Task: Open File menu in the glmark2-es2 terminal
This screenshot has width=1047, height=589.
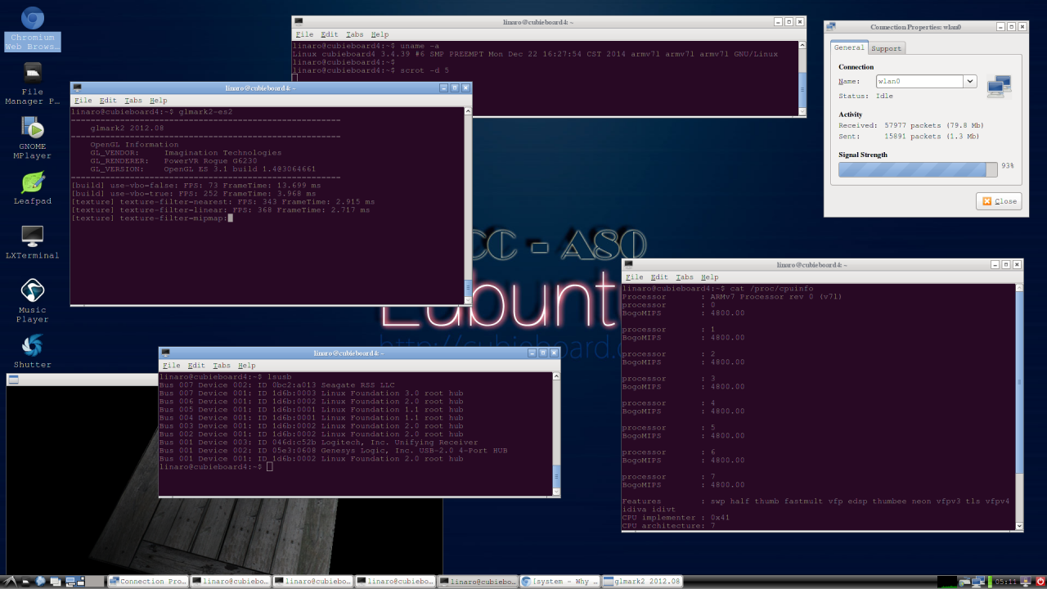Action: 83,101
